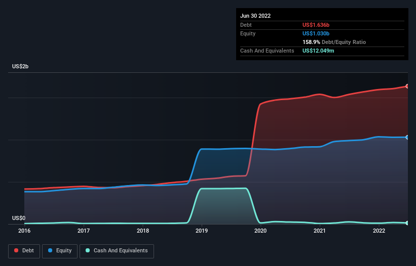Viewport: 416px width, 266px height.
Task: Select the 2016 x-axis label
Action: click(x=24, y=231)
